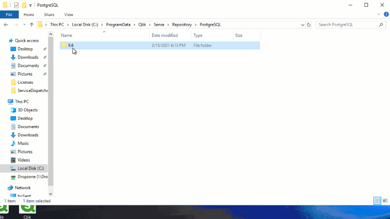Image resolution: width=390 pixels, height=219 pixels.
Task: Switch to details view layout
Action: coord(377,201)
